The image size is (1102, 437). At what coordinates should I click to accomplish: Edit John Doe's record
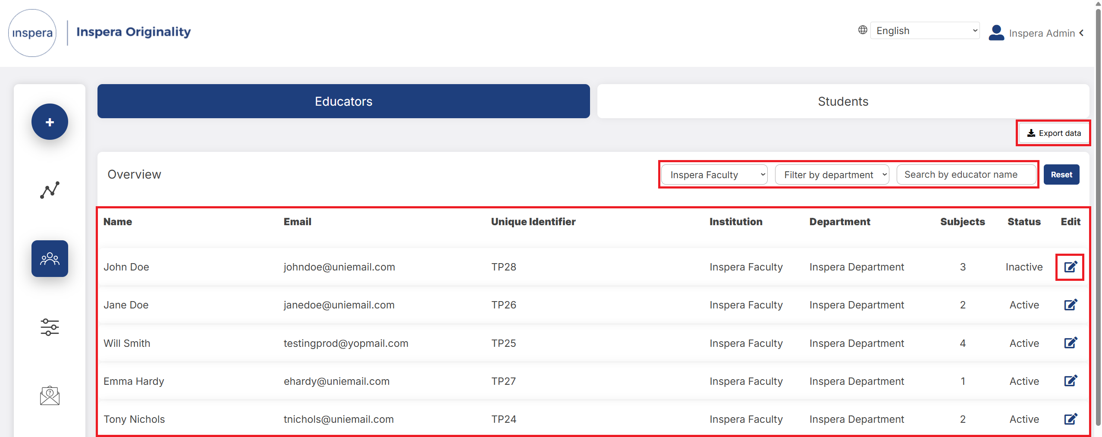(1071, 267)
